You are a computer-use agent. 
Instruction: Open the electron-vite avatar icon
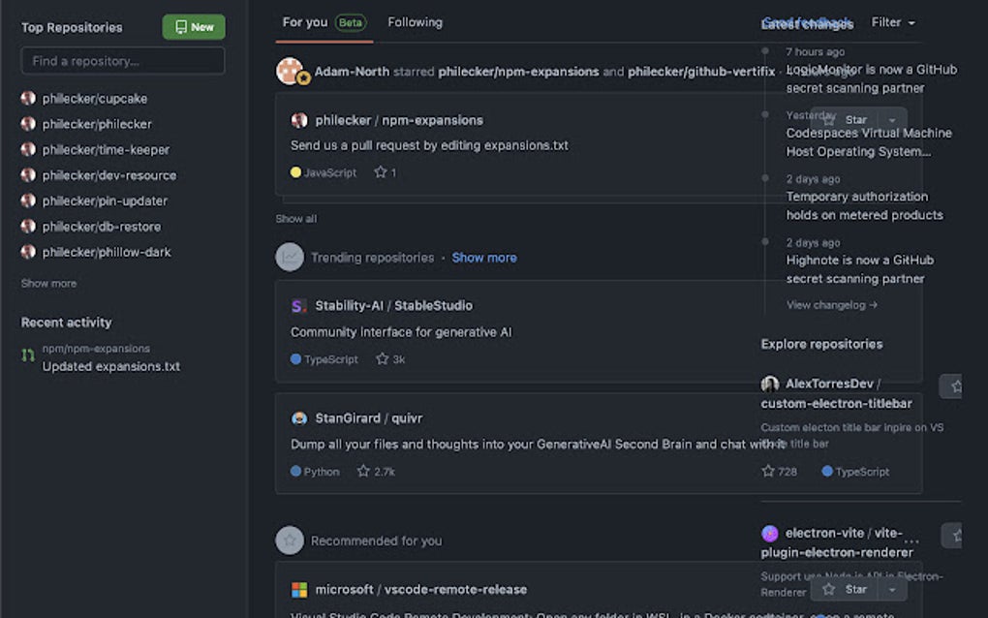[770, 533]
